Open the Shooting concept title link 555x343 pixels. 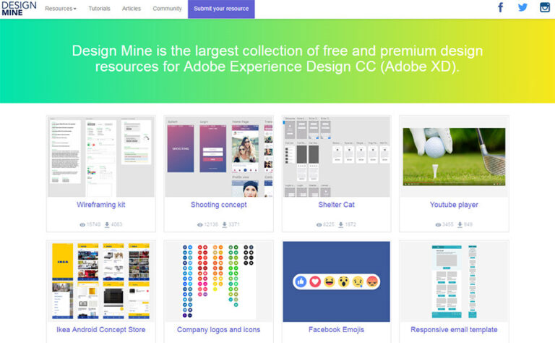[x=219, y=205]
